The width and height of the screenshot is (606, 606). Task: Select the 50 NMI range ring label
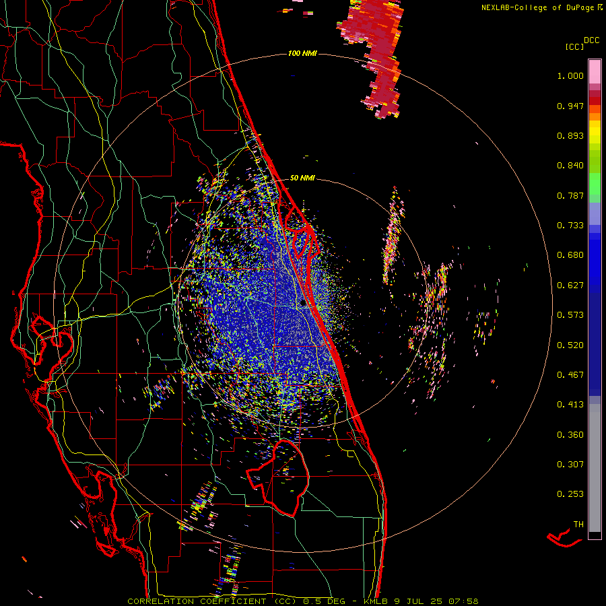coord(302,178)
